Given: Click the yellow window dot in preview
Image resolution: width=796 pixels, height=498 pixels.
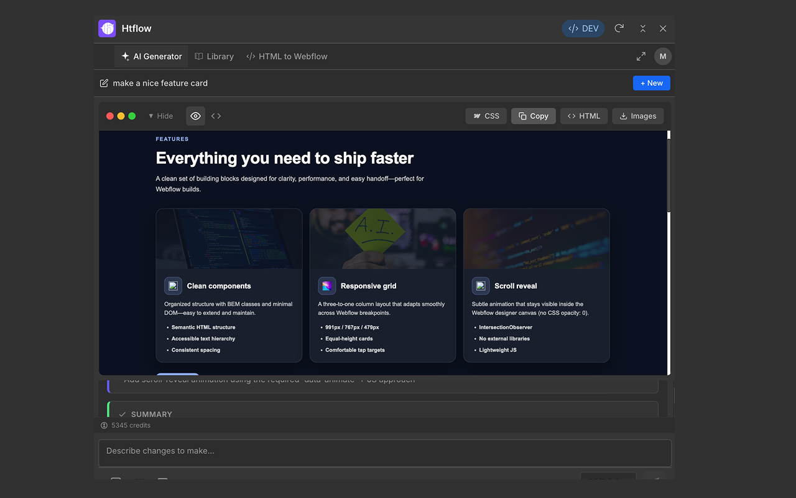Looking at the screenshot, I should coord(121,116).
